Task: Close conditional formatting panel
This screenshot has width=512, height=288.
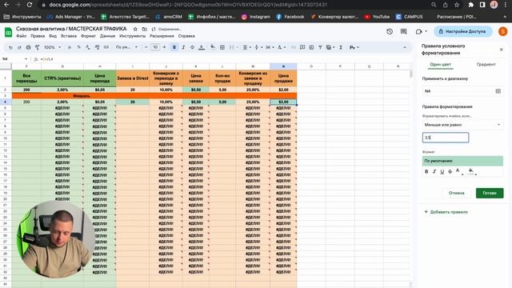Action: pyautogui.click(x=502, y=50)
